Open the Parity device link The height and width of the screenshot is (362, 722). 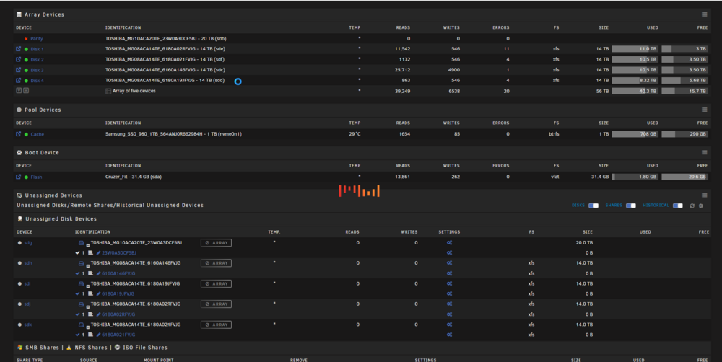[x=36, y=39]
